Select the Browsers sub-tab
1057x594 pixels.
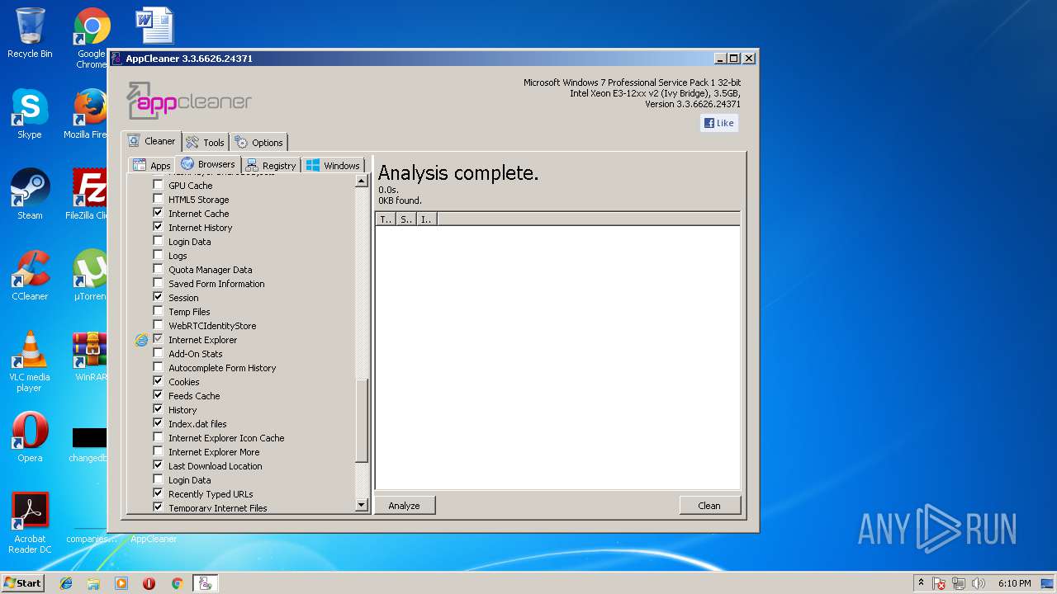207,164
